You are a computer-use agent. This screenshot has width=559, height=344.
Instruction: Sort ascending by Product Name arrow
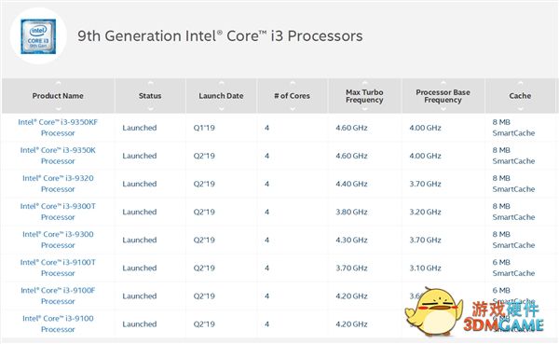[58, 83]
